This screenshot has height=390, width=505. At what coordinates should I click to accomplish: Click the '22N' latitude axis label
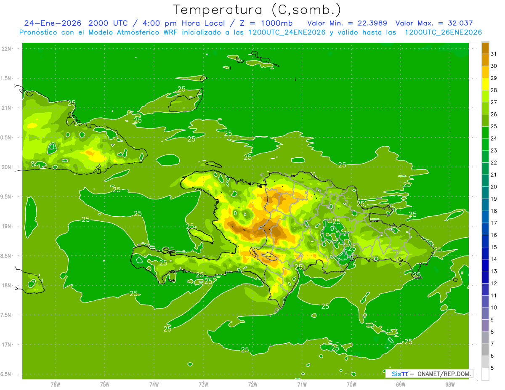click(7, 48)
